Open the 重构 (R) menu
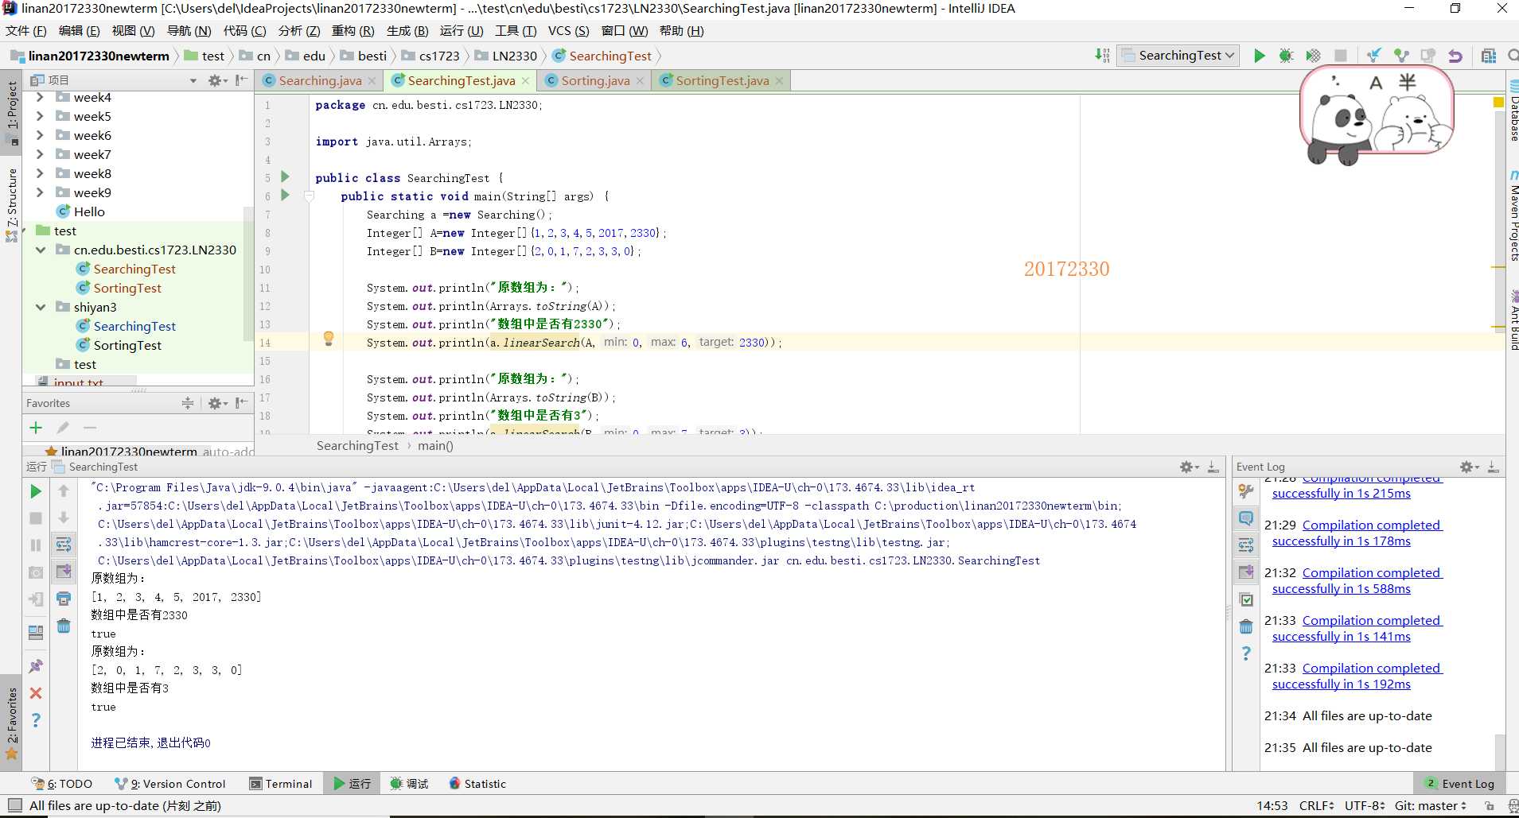The image size is (1519, 818). coord(352,30)
